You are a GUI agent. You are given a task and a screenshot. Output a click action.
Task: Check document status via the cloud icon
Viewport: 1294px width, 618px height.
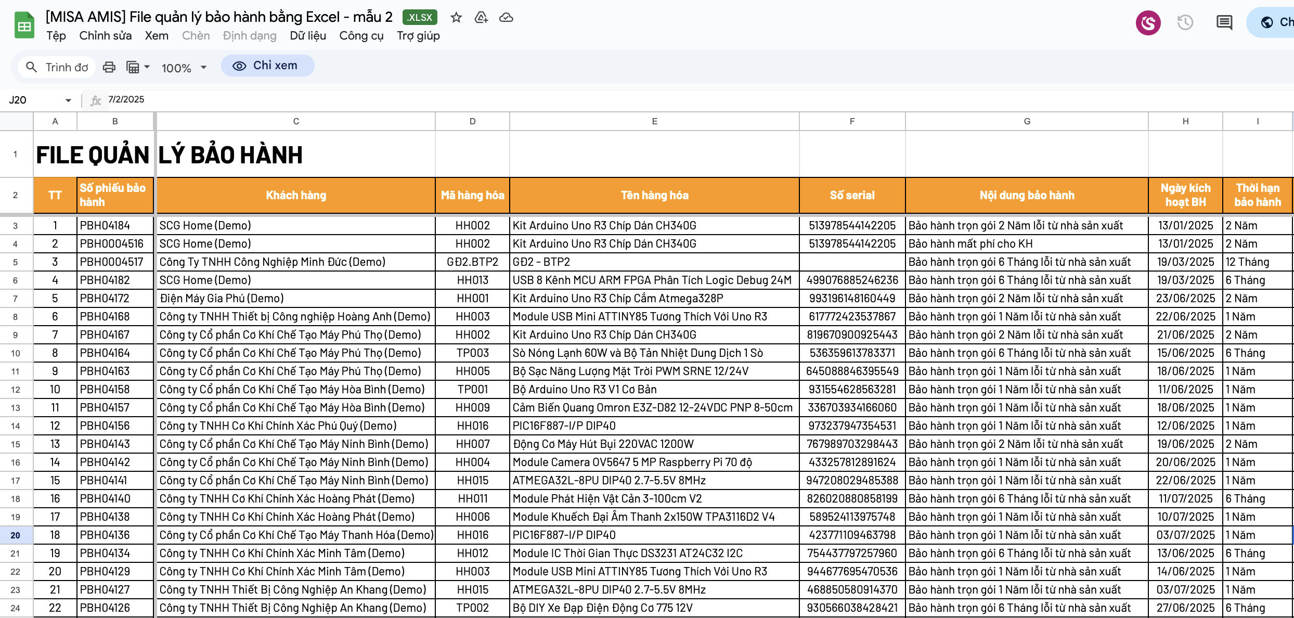pos(506,17)
